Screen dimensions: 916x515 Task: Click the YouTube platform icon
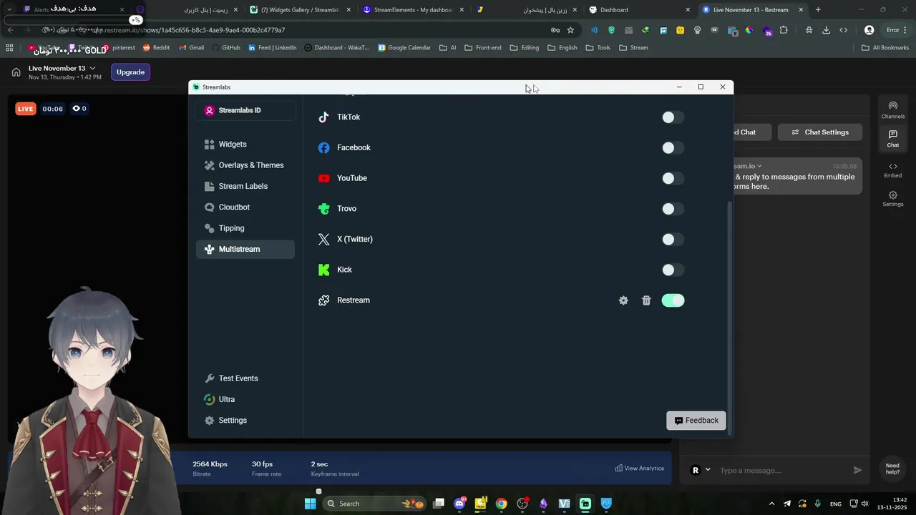point(323,178)
